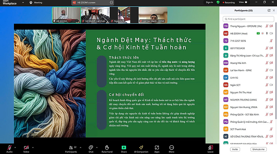Viewport: 277px width, 154px height.
Task: Toggle the Participants panel in the toolbar
Action: pos(71,148)
